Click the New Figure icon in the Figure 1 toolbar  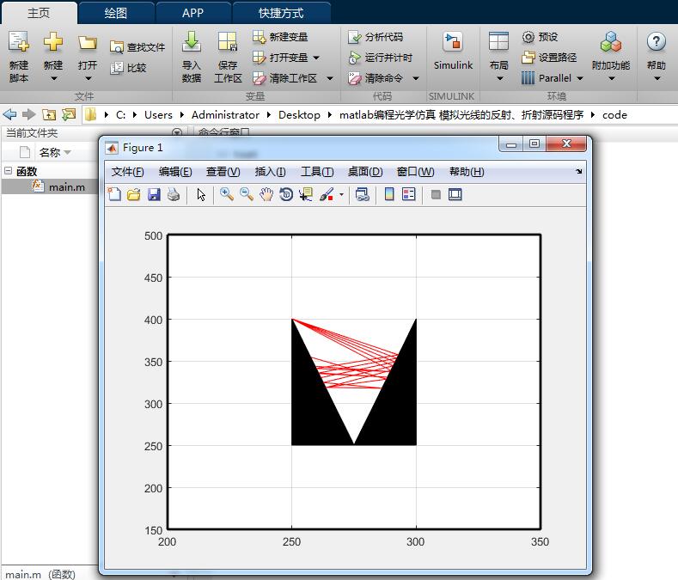tap(114, 194)
